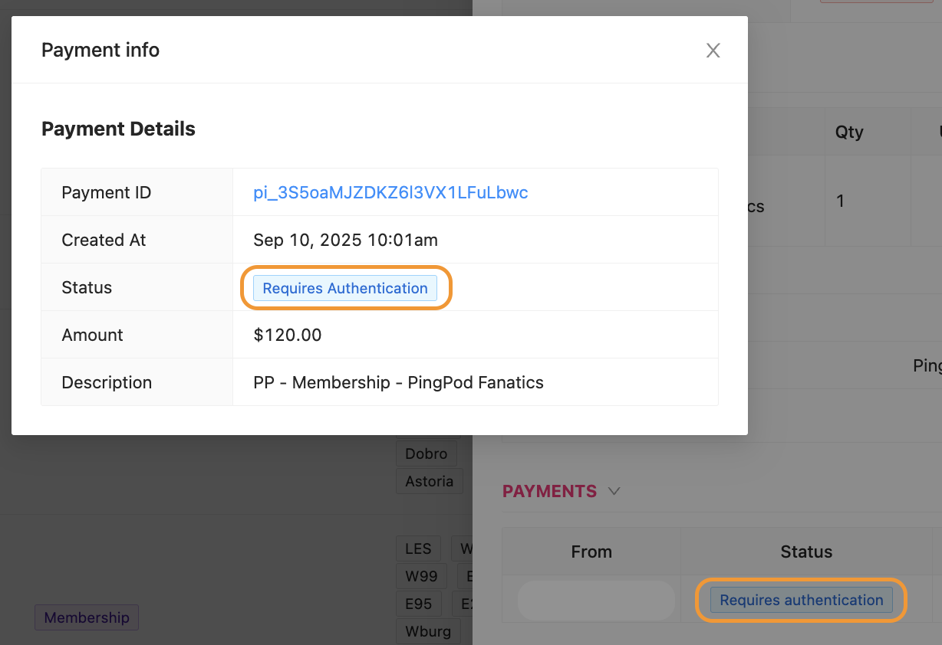942x645 pixels.
Task: Collapse the PAYMENTS section chevron
Action: pyautogui.click(x=614, y=491)
